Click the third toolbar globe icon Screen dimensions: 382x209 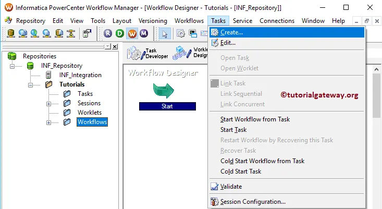coord(34,33)
